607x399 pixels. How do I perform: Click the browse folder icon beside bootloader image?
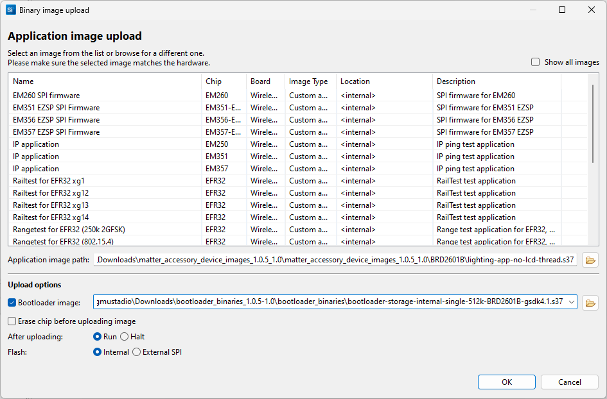(590, 302)
